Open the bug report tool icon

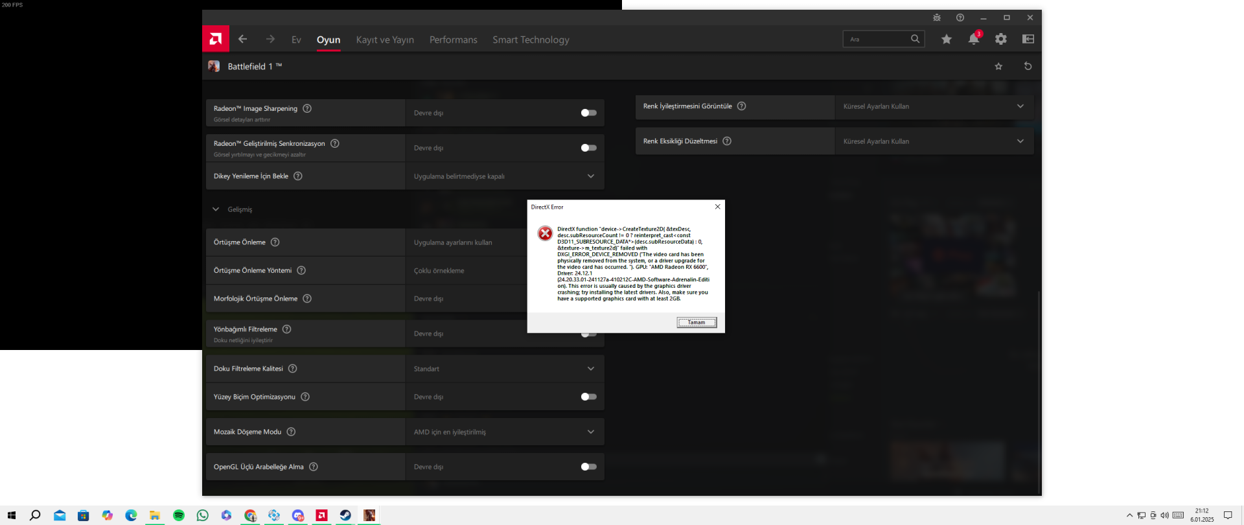click(937, 17)
